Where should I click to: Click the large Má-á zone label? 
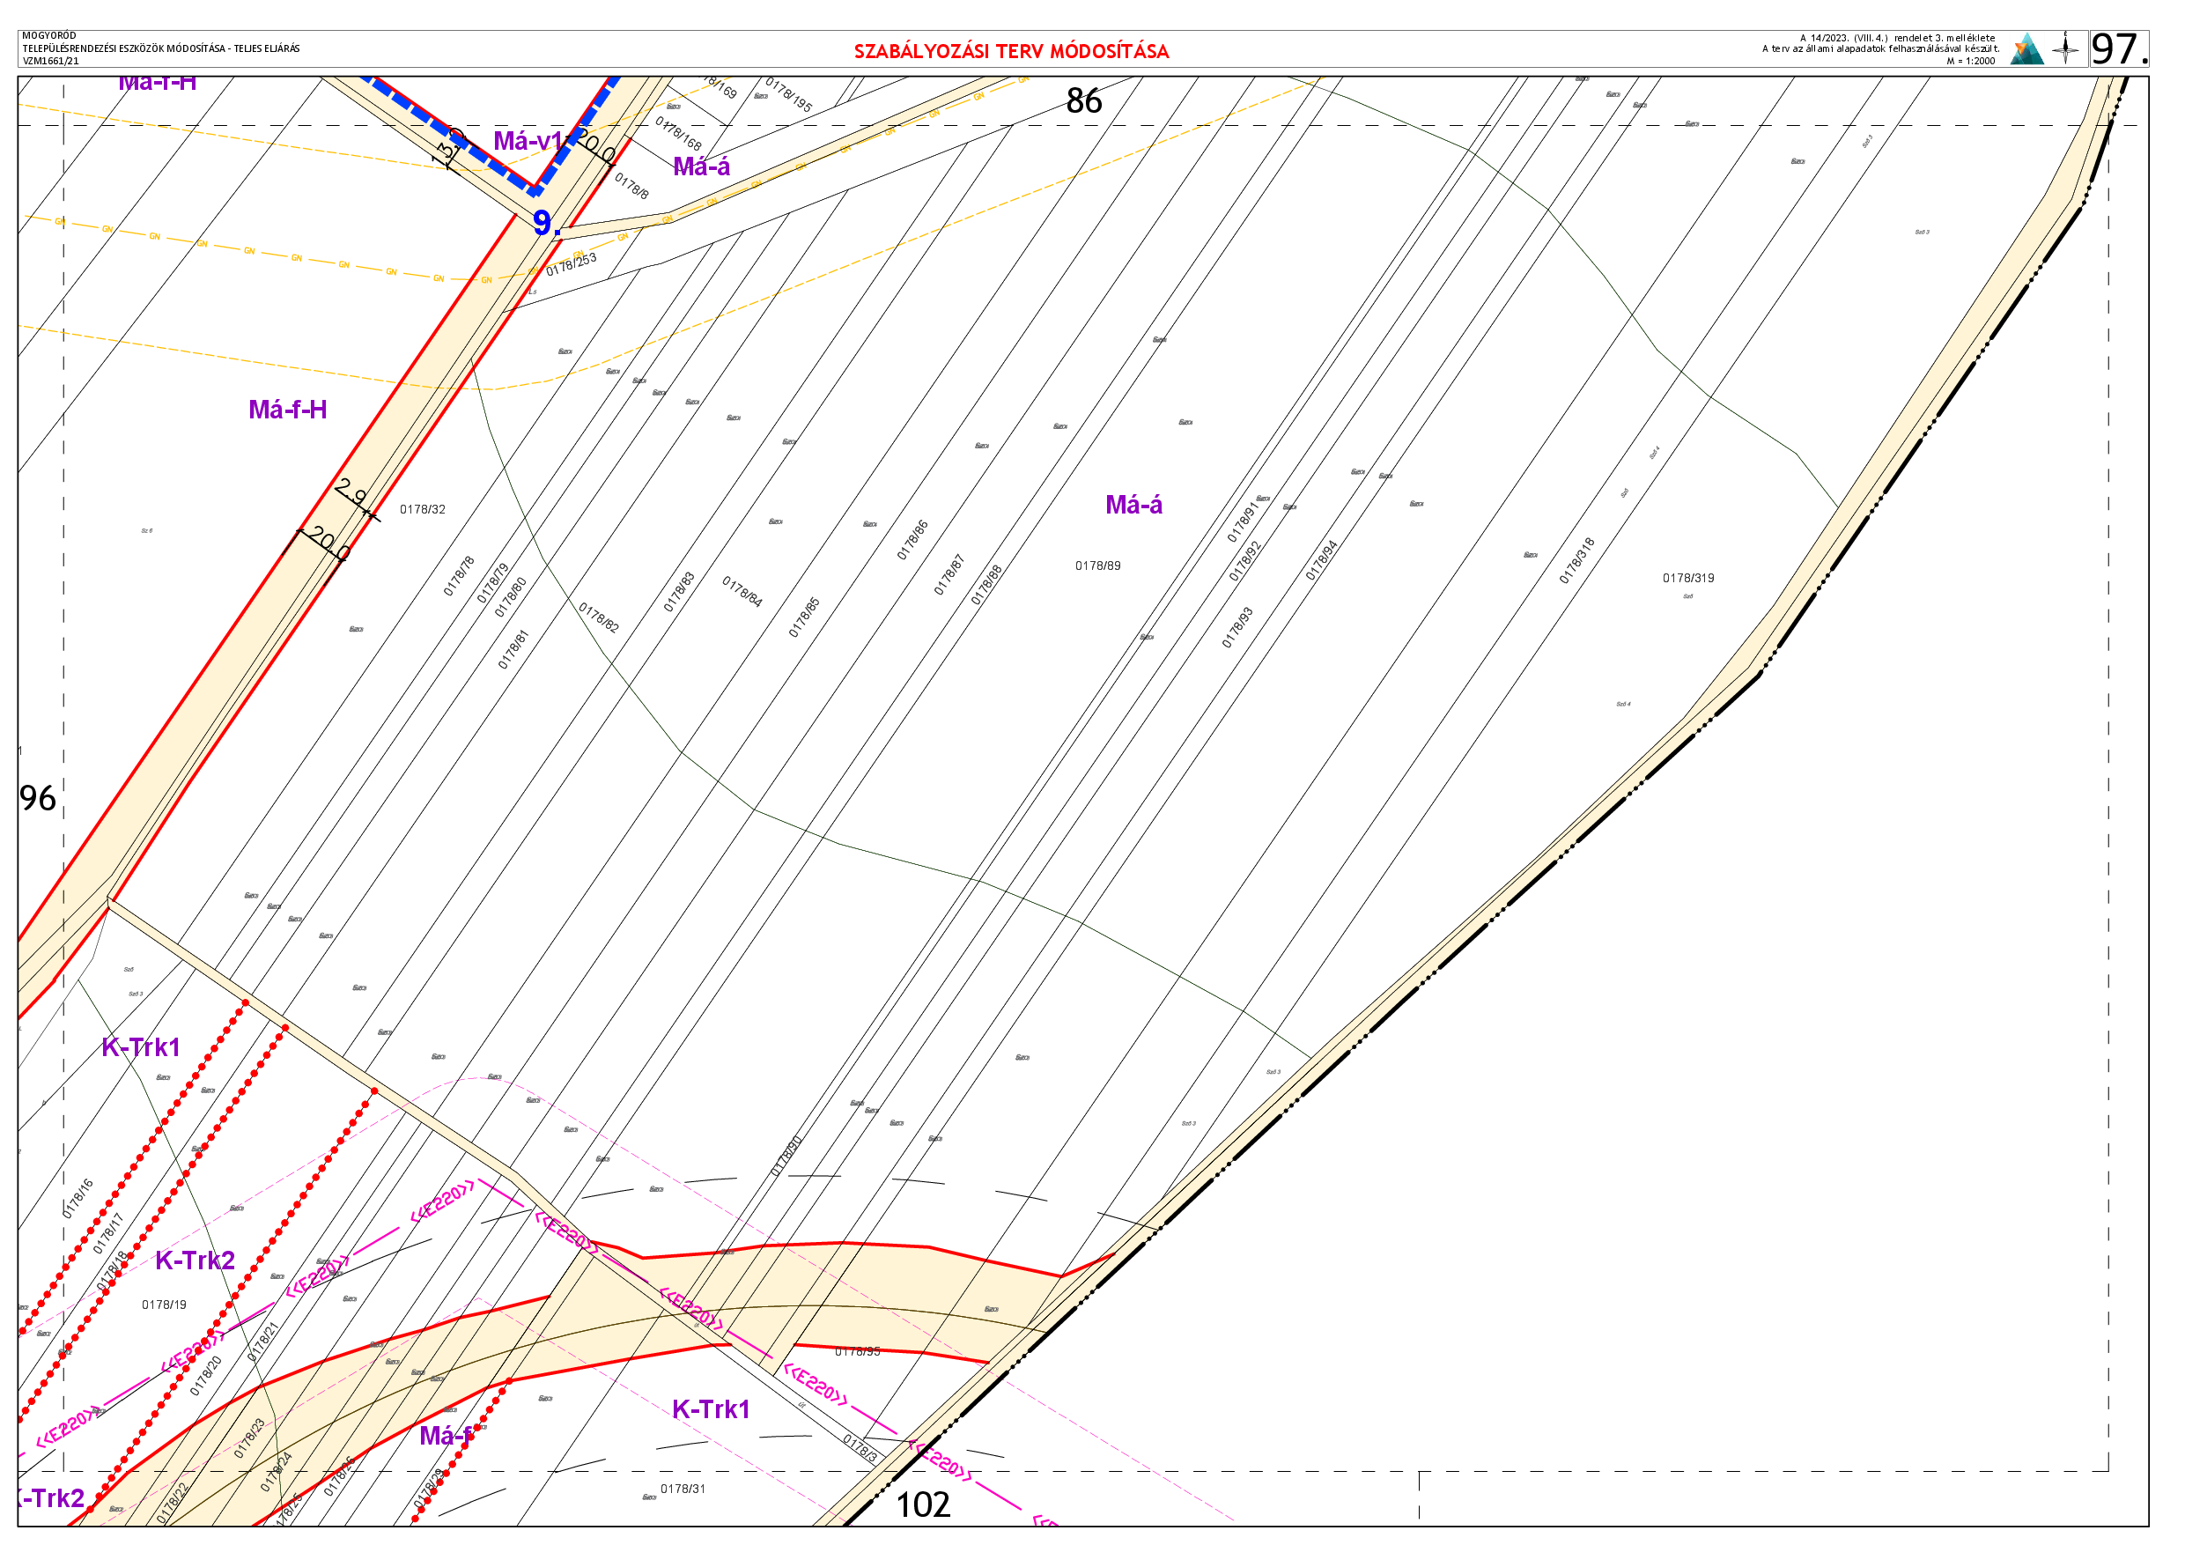pyautogui.click(x=1133, y=506)
